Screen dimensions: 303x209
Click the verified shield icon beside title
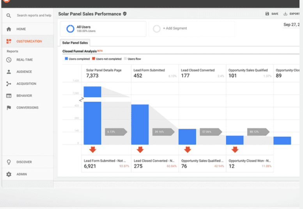pyautogui.click(x=125, y=14)
